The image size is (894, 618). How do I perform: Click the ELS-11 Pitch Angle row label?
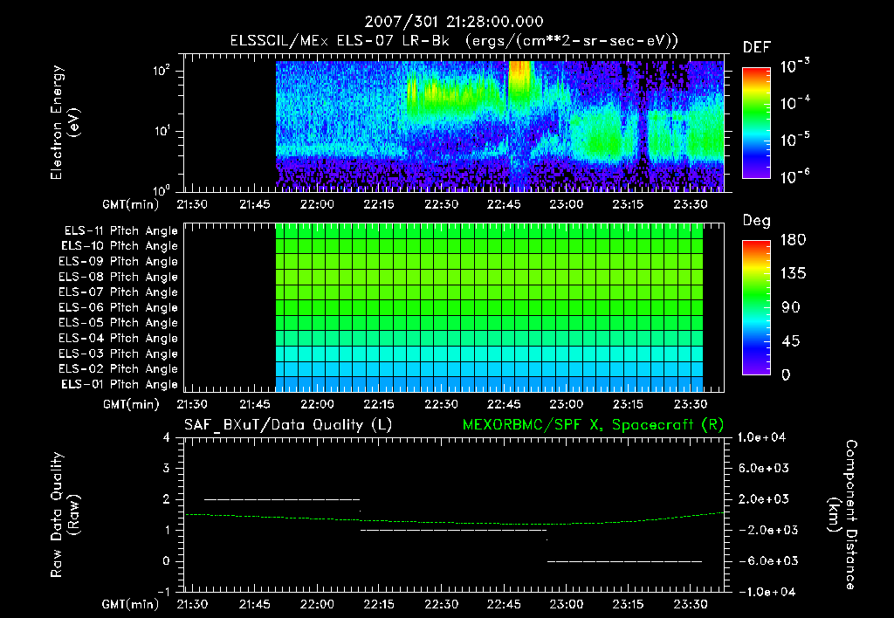pos(120,231)
